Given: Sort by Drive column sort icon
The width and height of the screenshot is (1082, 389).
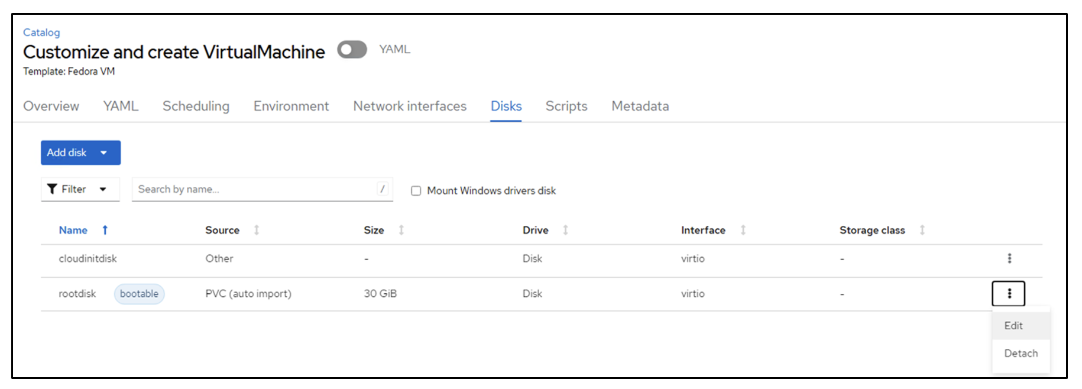Looking at the screenshot, I should pyautogui.click(x=566, y=230).
